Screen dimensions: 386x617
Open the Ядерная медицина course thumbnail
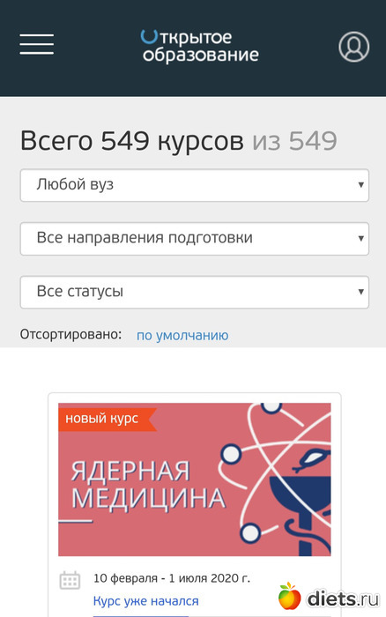click(195, 479)
